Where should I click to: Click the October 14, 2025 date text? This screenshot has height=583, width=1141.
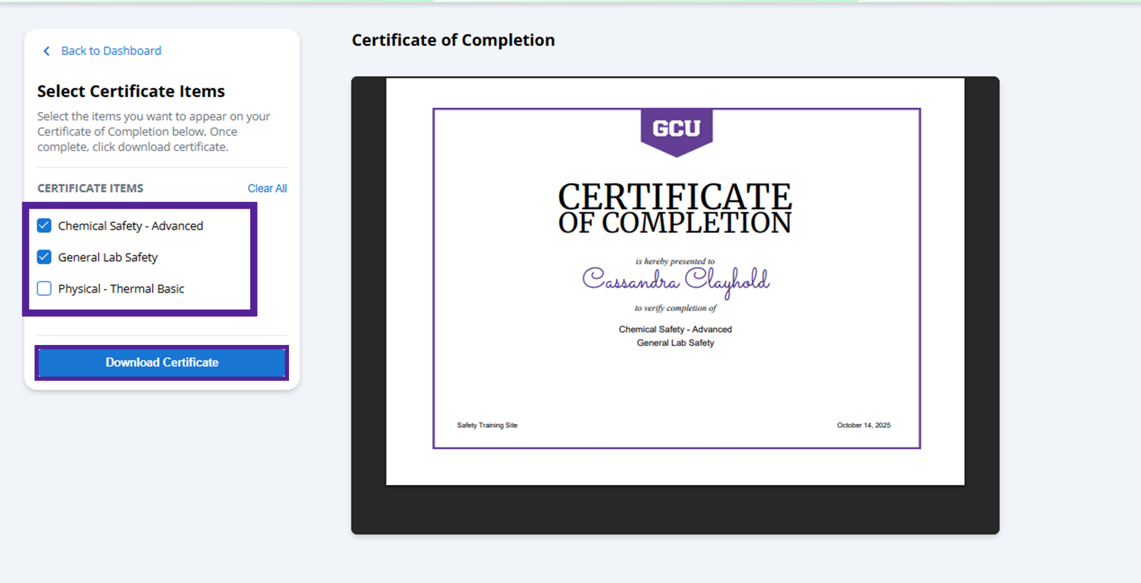(x=863, y=425)
